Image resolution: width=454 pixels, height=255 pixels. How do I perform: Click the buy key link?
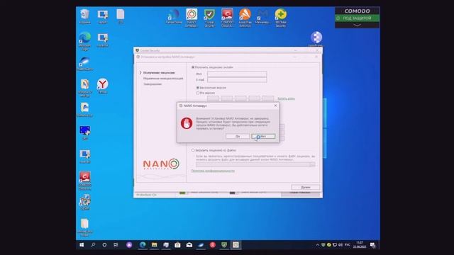pyautogui.click(x=286, y=98)
